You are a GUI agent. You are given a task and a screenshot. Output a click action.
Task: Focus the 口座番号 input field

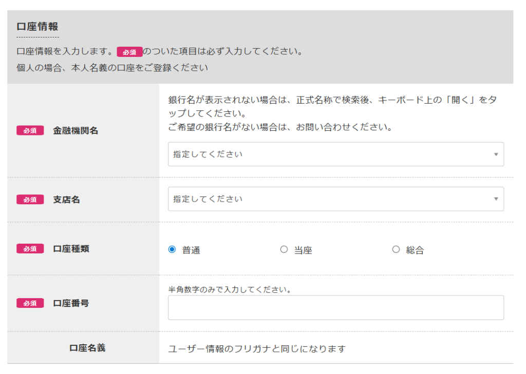pyautogui.click(x=335, y=308)
